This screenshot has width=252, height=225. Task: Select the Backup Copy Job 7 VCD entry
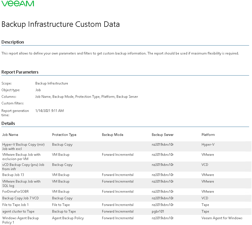pos(20,198)
